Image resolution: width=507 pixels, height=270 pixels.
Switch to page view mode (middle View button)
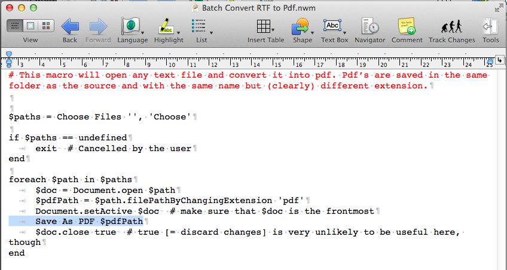point(30,26)
